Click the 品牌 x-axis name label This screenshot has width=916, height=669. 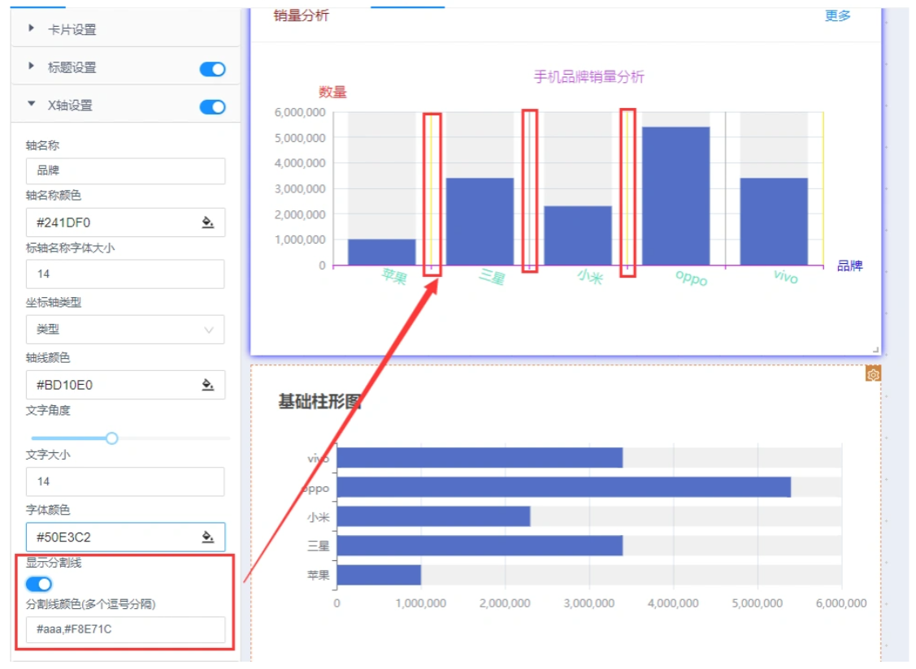(850, 265)
